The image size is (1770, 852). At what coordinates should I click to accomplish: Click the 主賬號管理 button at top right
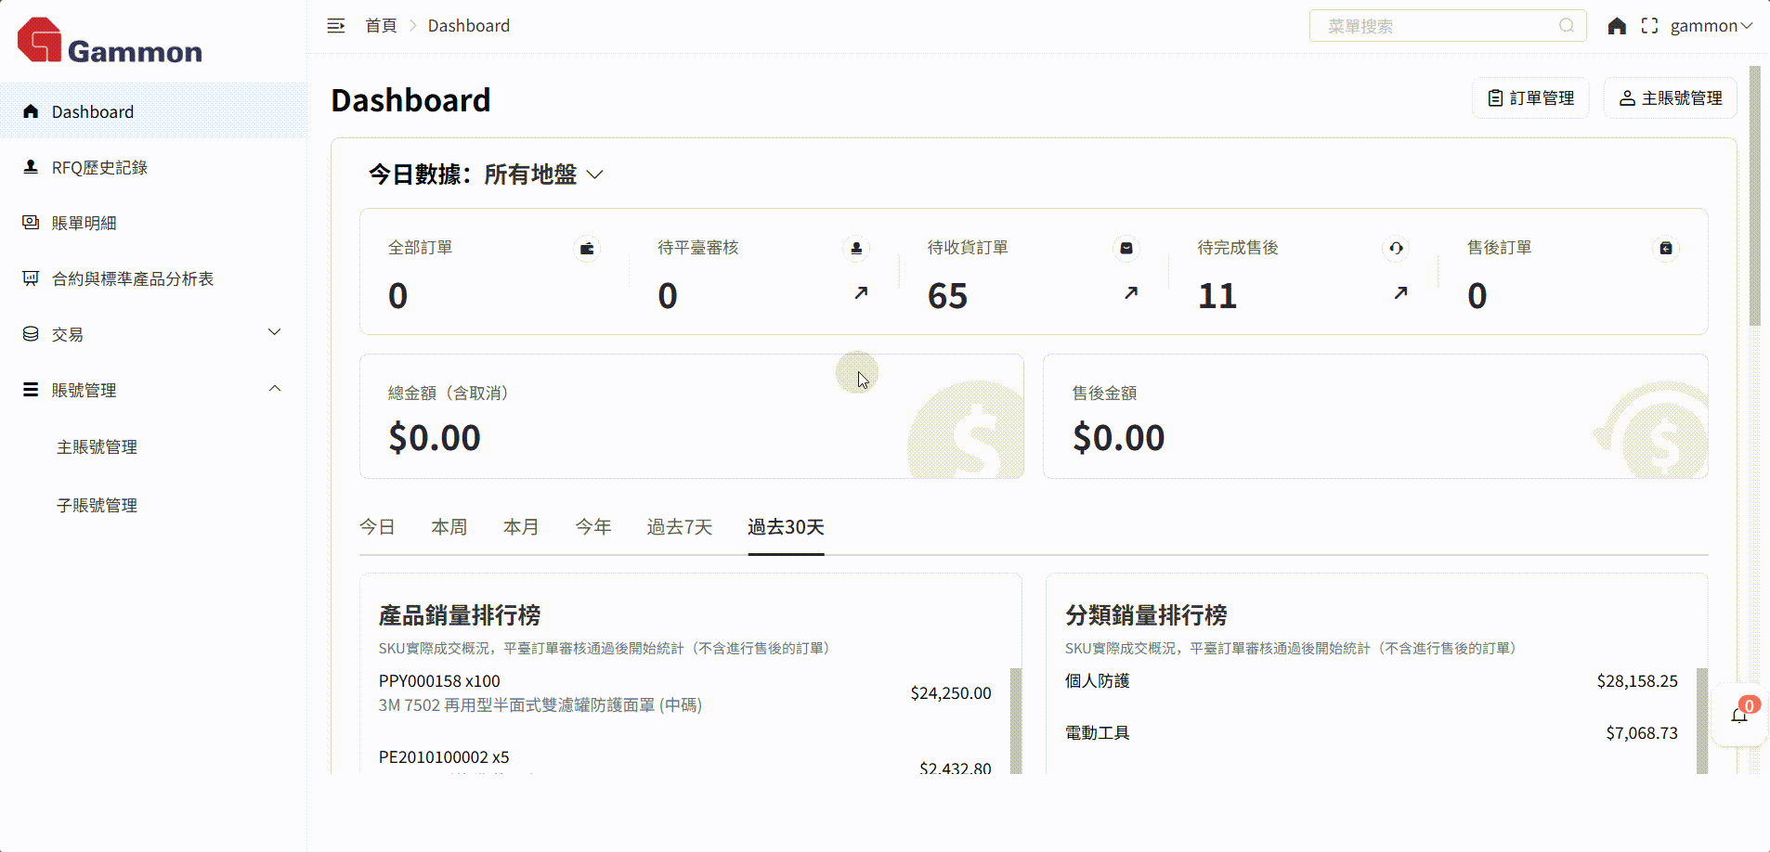pyautogui.click(x=1670, y=98)
